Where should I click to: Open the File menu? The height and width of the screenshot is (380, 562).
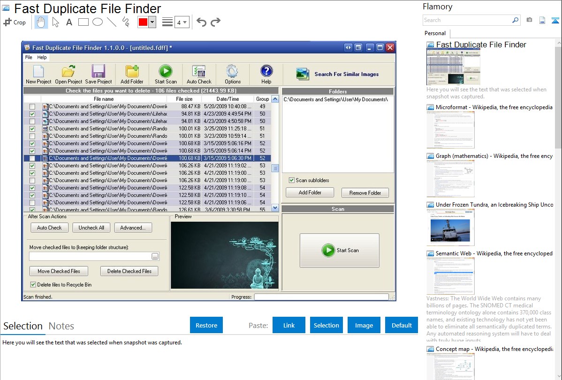(28, 57)
